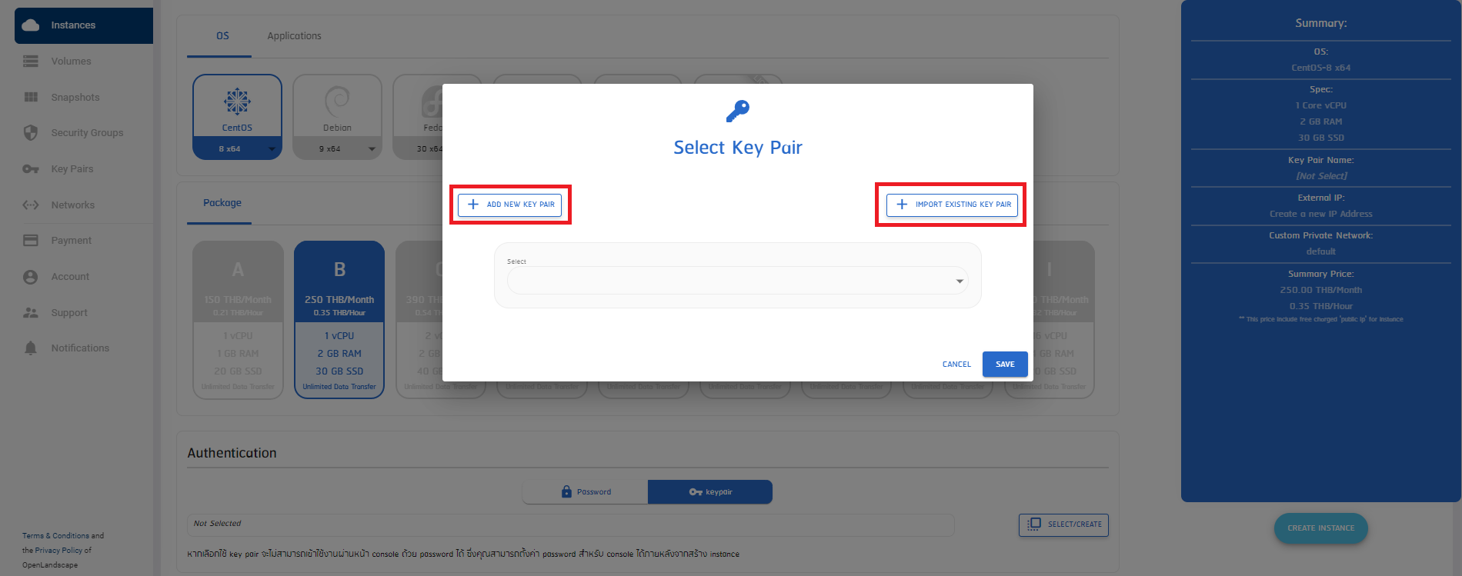This screenshot has width=1462, height=576.
Task: Cancel the Select Key Pair dialog
Action: [x=956, y=365]
